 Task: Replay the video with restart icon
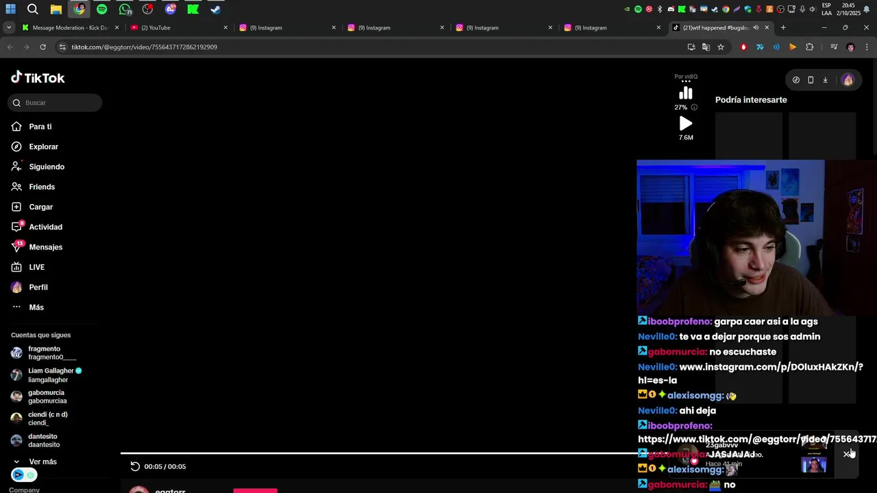(x=135, y=466)
